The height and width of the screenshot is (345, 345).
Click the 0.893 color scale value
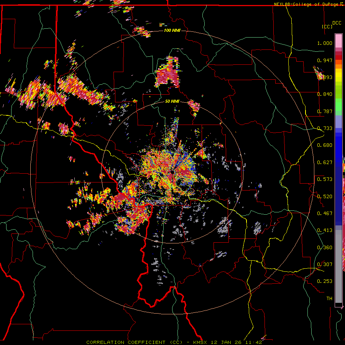325,77
